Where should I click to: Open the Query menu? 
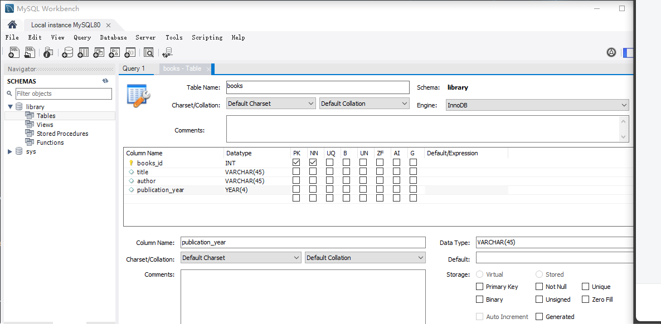point(82,37)
